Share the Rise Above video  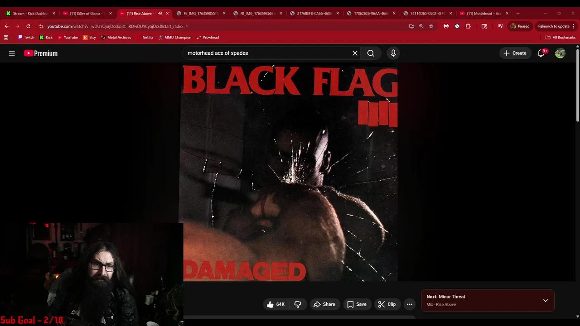tap(324, 304)
